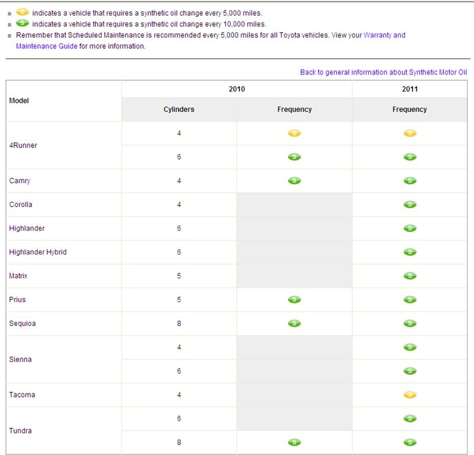
Task: Click the "2011" year header
Action: [410, 89]
